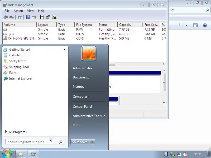The image size is (211, 158).
Task: Open the blue Help question-mark toolbar icon
Action: pyautogui.click(x=28, y=17)
